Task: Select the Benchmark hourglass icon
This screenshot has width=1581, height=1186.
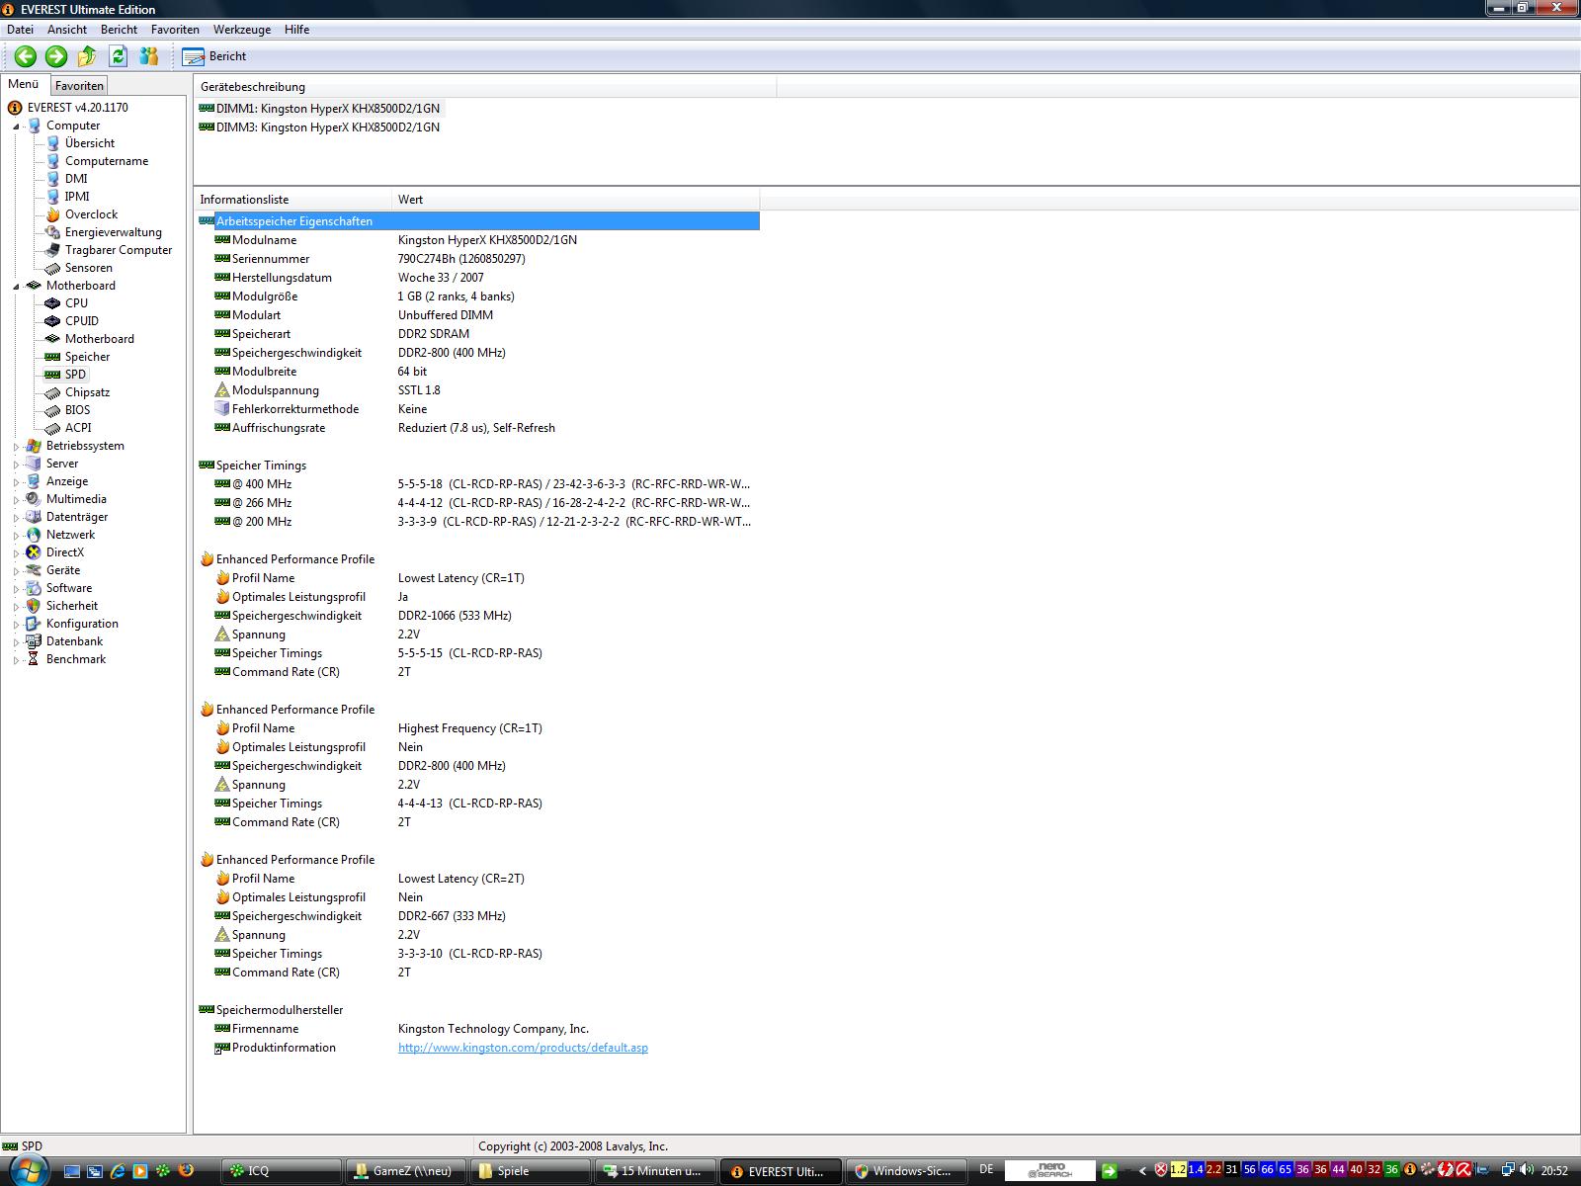Action: [34, 659]
